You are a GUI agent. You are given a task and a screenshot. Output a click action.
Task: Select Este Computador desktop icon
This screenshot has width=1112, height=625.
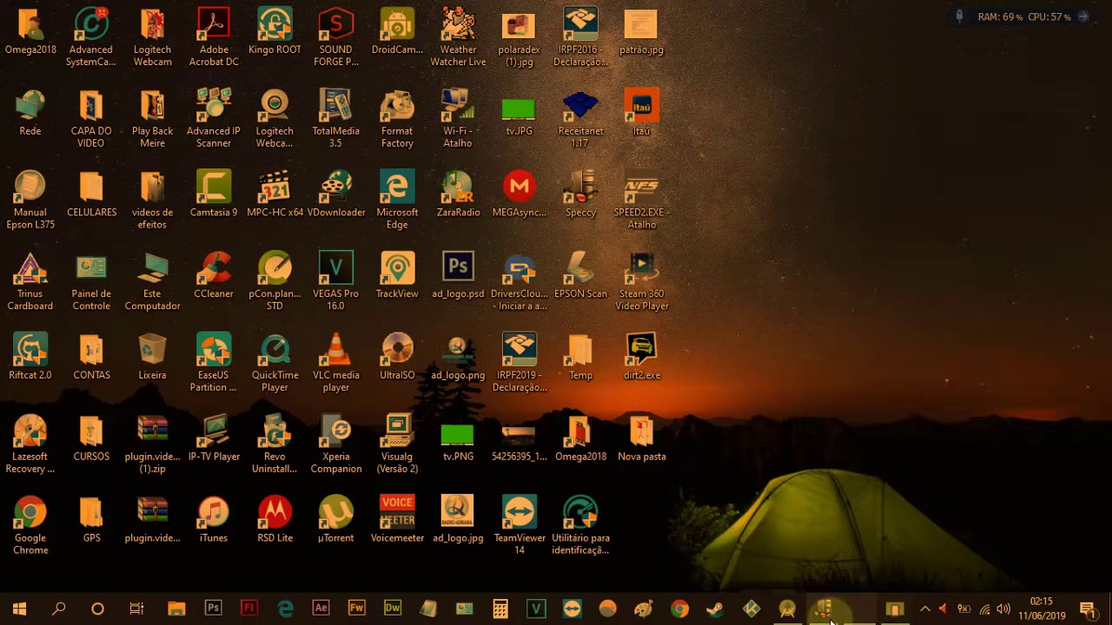(x=152, y=281)
